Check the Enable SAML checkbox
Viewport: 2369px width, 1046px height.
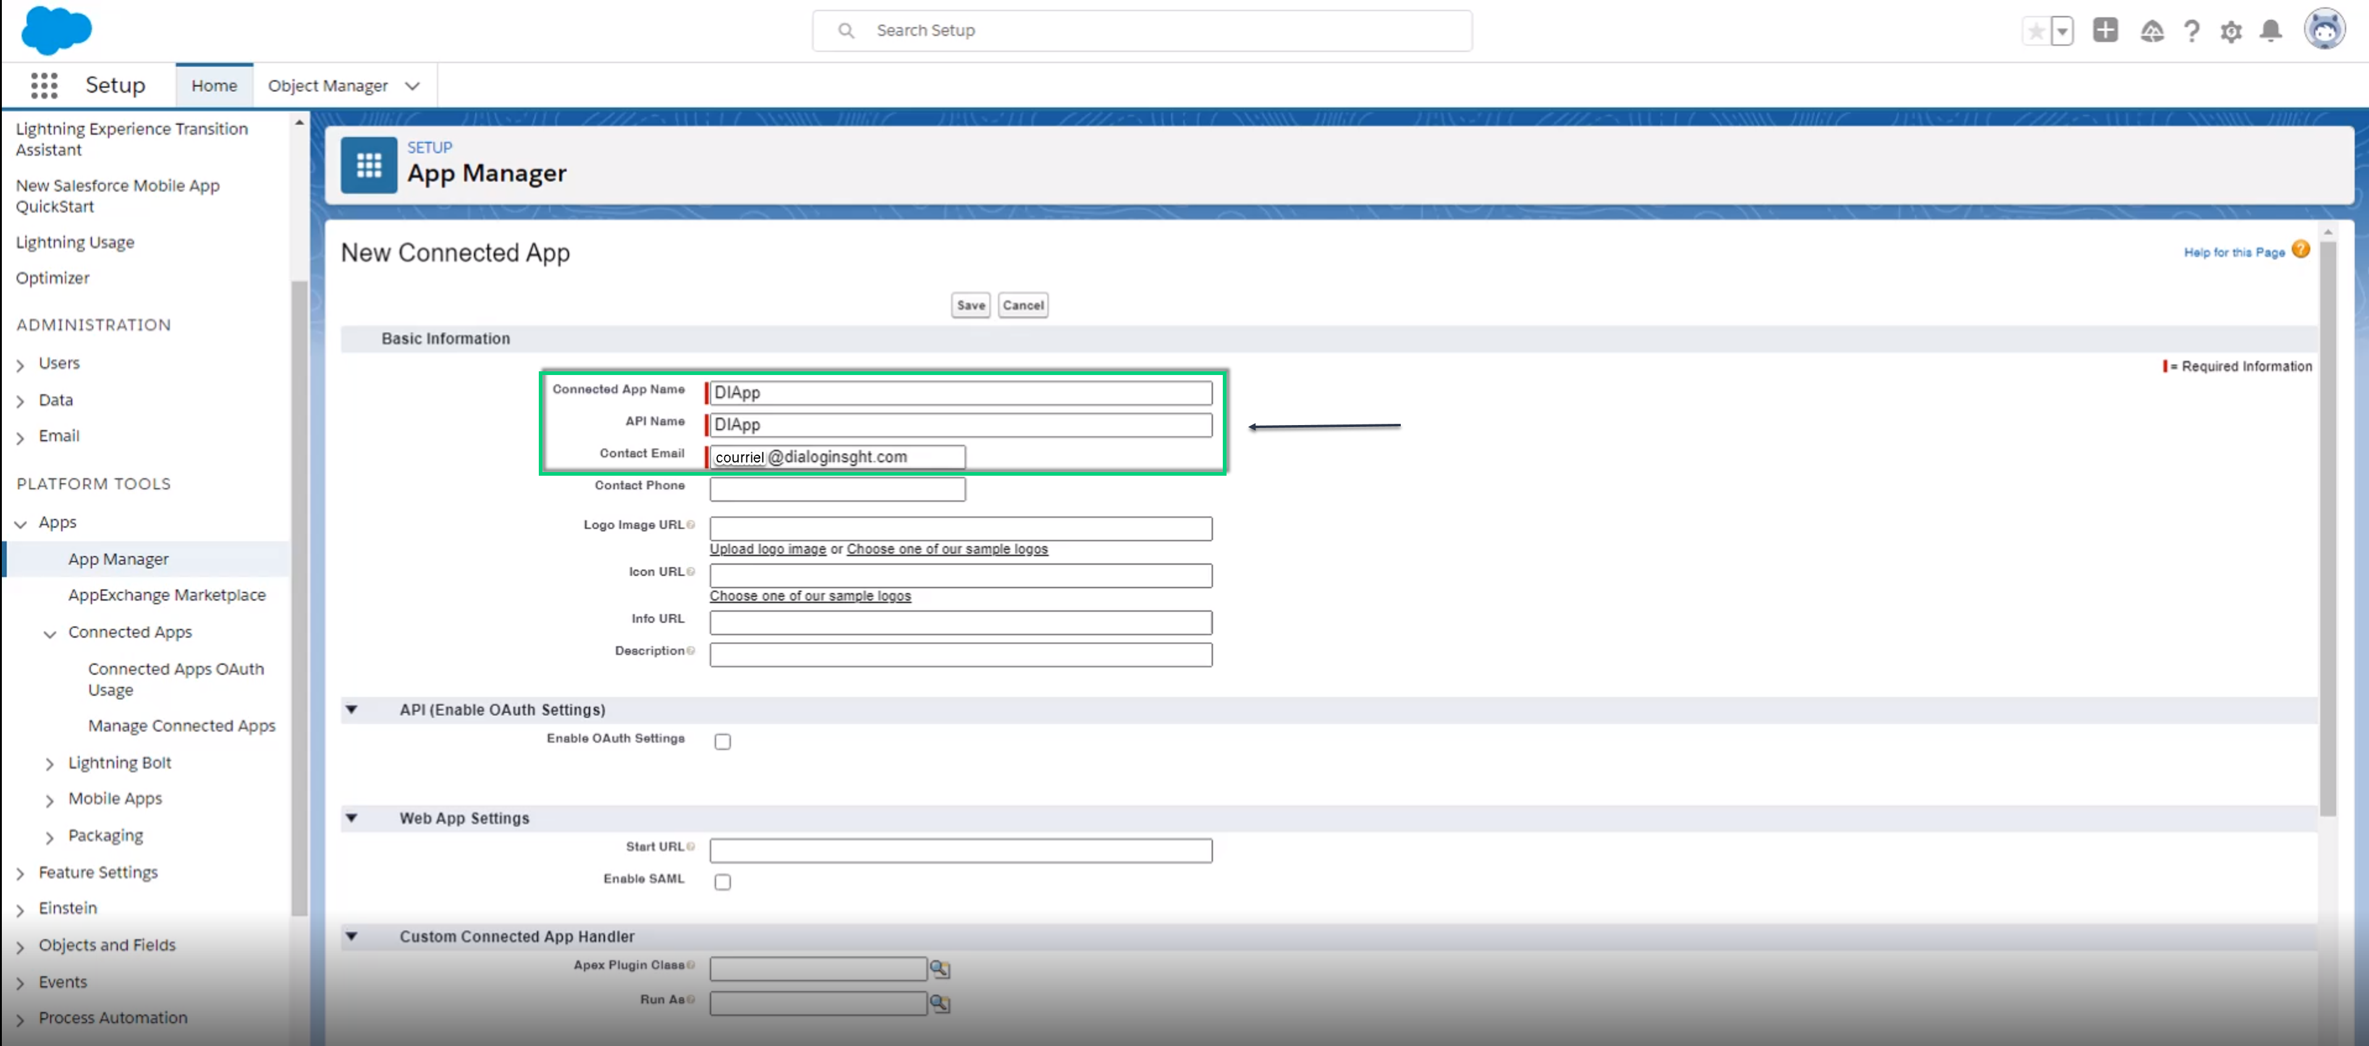723,881
